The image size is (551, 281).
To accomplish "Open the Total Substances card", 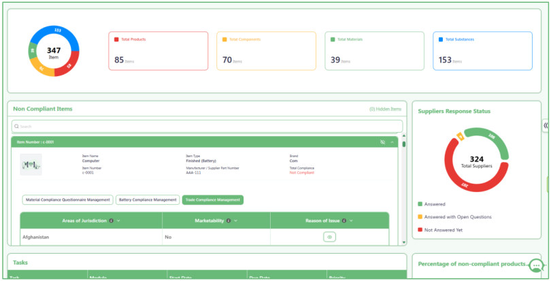I will point(482,51).
